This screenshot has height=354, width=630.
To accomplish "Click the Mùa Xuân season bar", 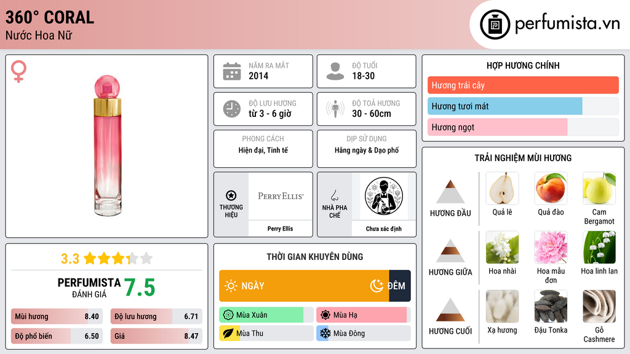I will click(x=266, y=315).
